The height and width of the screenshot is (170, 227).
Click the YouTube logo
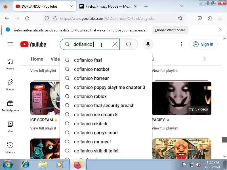pos(33,44)
